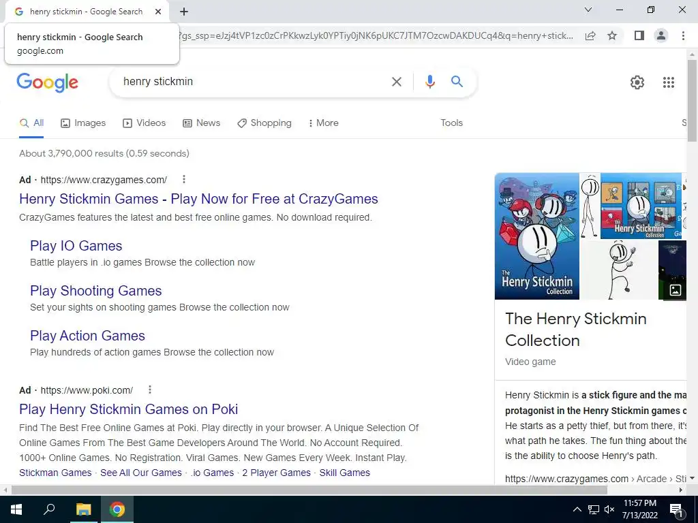Open options dots beside crazygames.com ad
Image resolution: width=698 pixels, height=523 pixels.
184,179
